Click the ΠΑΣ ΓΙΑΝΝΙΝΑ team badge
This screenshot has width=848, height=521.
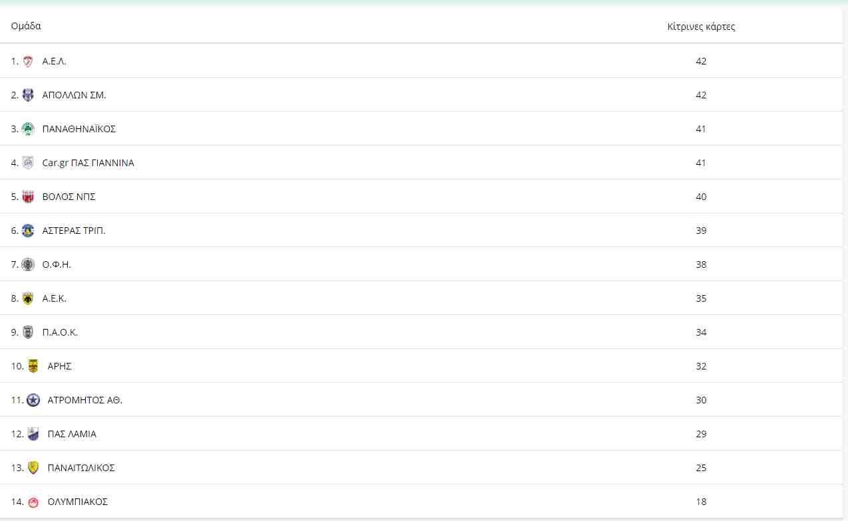(x=28, y=163)
